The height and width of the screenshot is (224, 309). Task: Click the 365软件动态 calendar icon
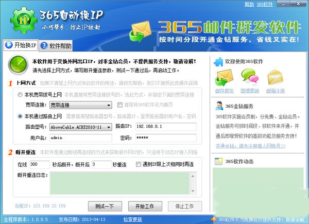pyautogui.click(x=219, y=161)
